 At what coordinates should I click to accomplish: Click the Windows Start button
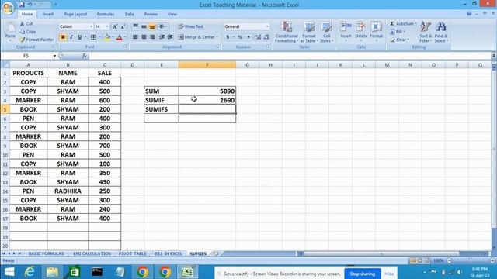tap(9, 272)
